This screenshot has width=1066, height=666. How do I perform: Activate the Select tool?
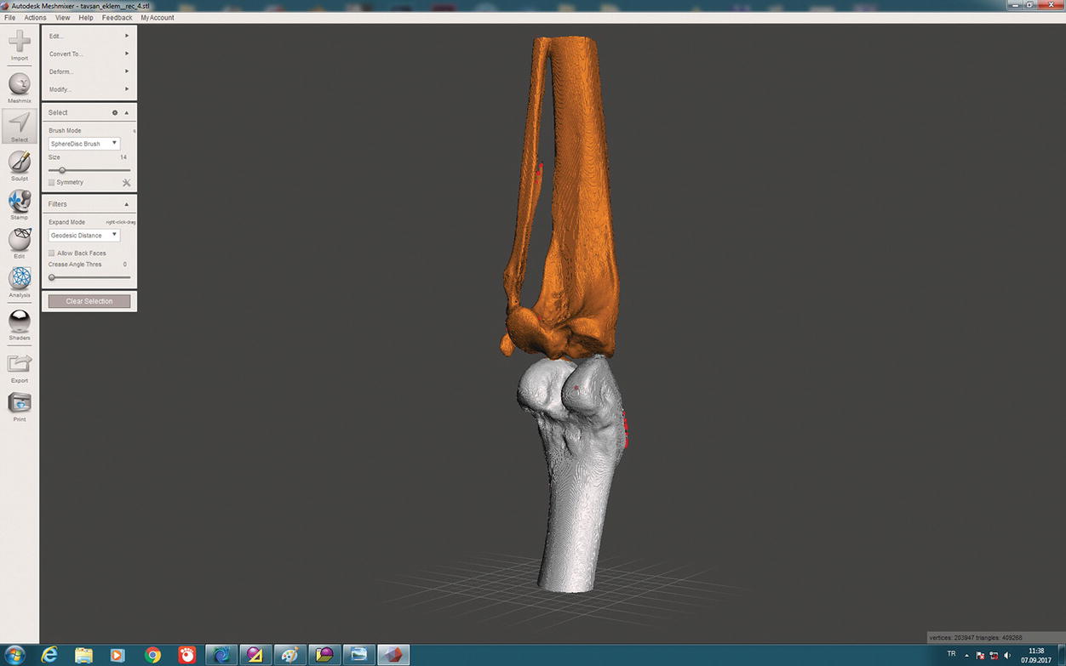[x=20, y=124]
